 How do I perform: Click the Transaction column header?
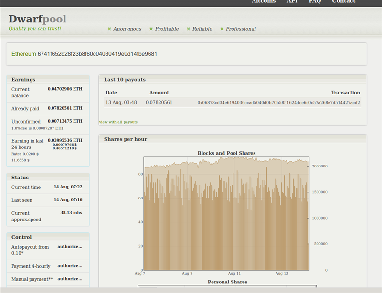[345, 93]
